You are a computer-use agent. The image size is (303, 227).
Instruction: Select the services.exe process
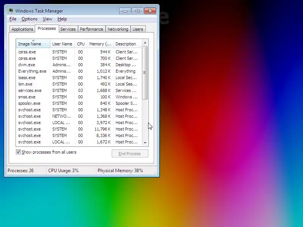click(x=79, y=90)
